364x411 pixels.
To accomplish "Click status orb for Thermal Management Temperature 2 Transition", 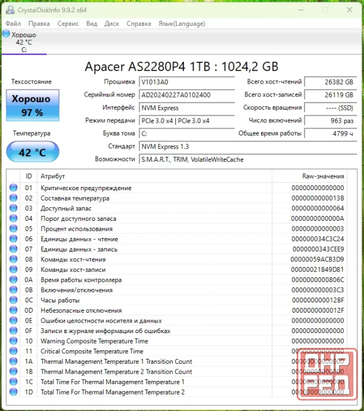I will coord(13,371).
